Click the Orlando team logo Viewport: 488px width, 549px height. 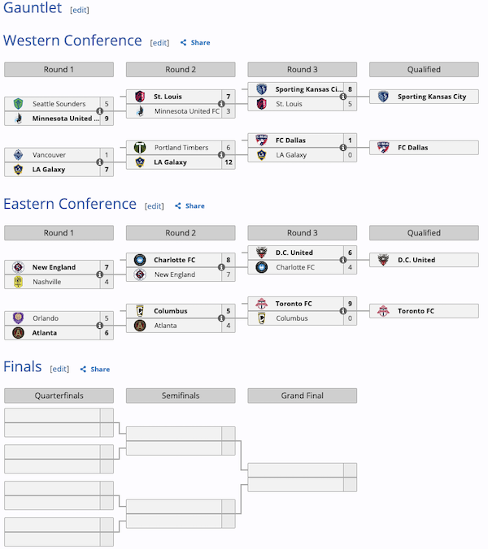coord(19,318)
